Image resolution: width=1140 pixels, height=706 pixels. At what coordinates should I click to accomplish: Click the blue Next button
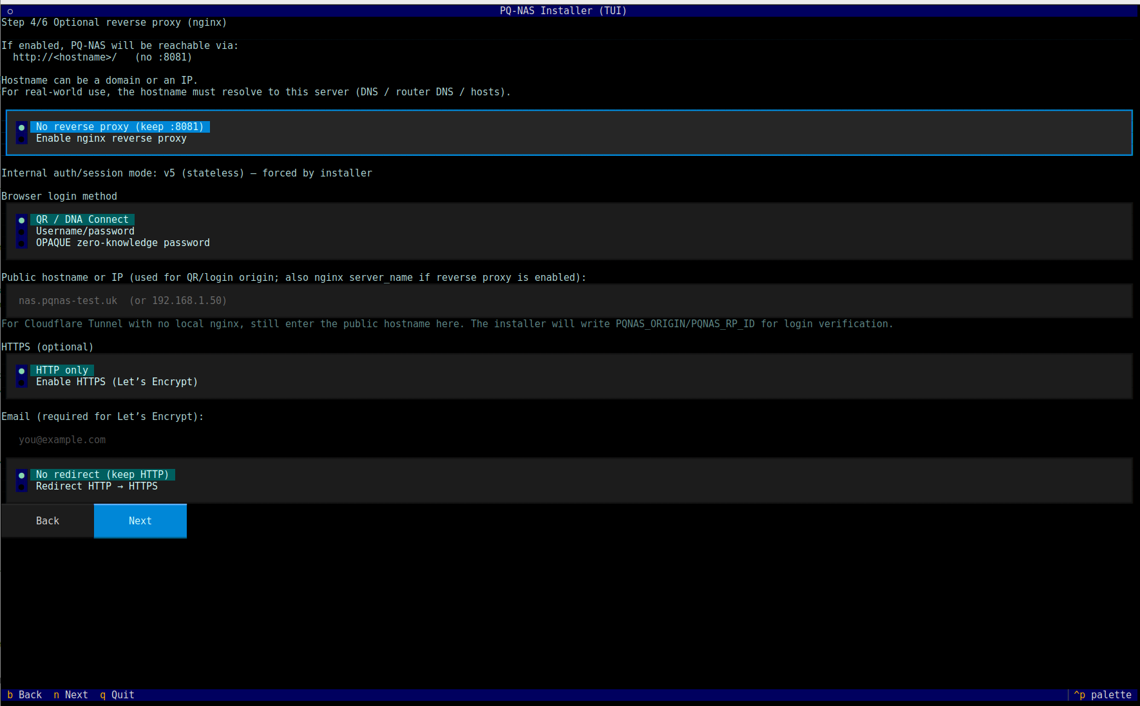[x=140, y=521]
